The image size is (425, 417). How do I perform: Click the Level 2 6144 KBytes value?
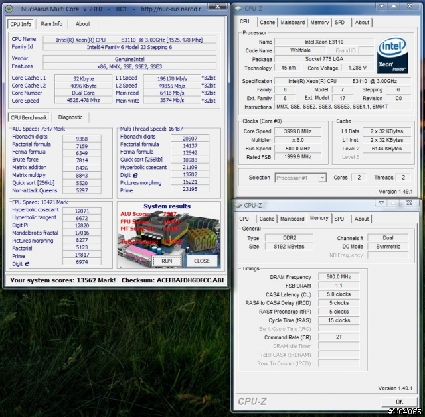[386, 149]
